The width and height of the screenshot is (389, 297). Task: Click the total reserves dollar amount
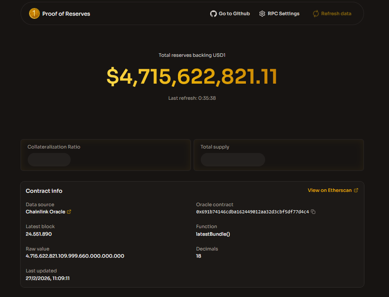coord(192,76)
